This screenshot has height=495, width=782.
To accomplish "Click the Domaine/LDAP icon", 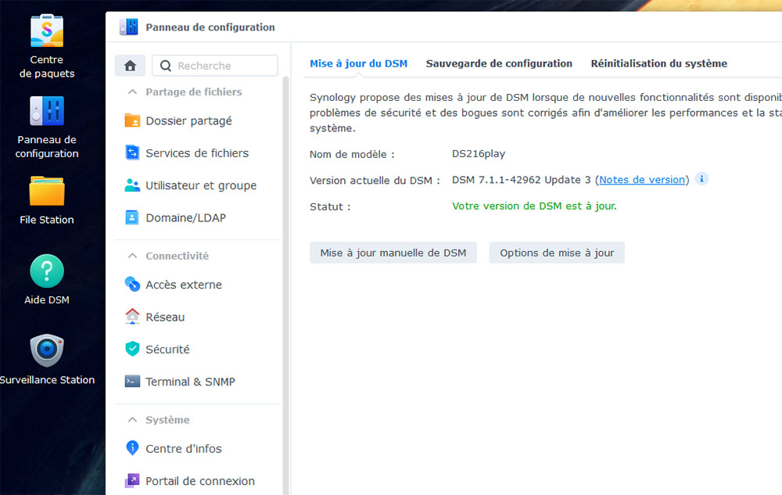I will (132, 217).
